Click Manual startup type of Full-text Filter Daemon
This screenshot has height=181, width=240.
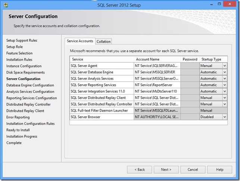(213, 110)
